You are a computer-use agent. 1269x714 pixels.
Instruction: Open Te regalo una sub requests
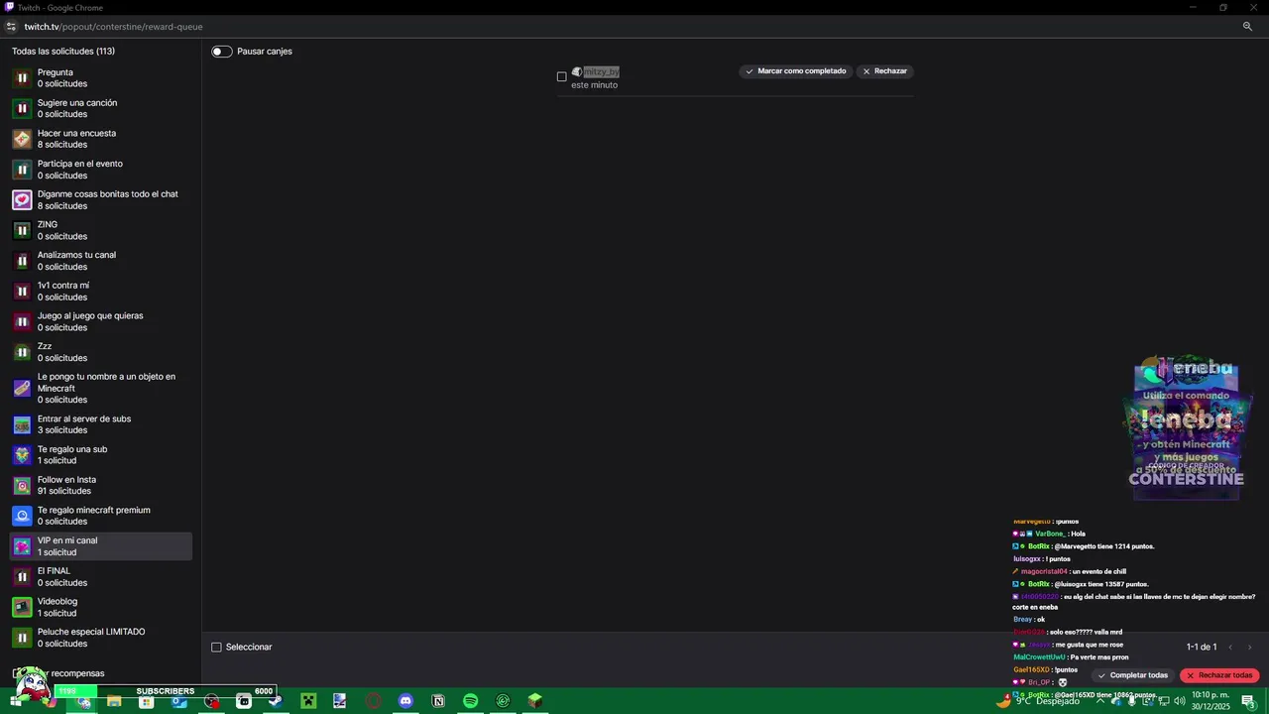pyautogui.click(x=101, y=455)
